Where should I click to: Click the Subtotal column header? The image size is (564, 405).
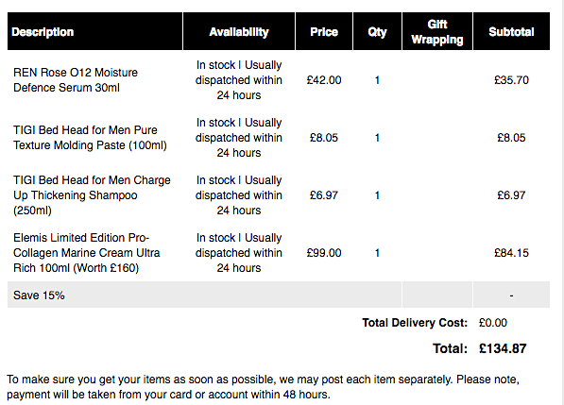coord(511,31)
